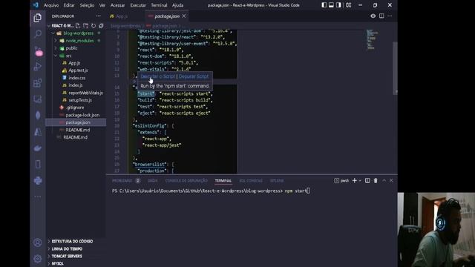Screen dimensions: 475x267
Task: Refresh the explorer tree
Action: coord(94,26)
